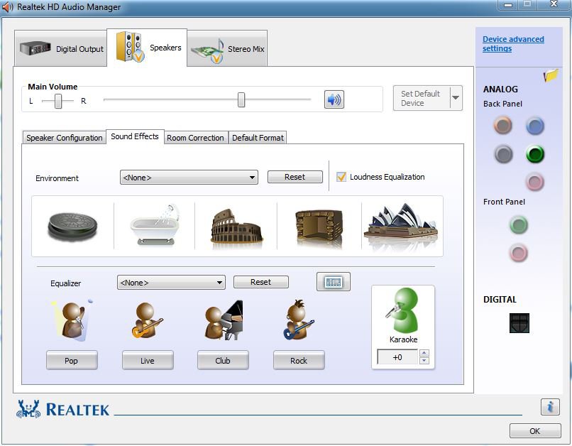Reset the Equalizer setting
Image resolution: width=572 pixels, height=446 pixels.
(x=261, y=282)
